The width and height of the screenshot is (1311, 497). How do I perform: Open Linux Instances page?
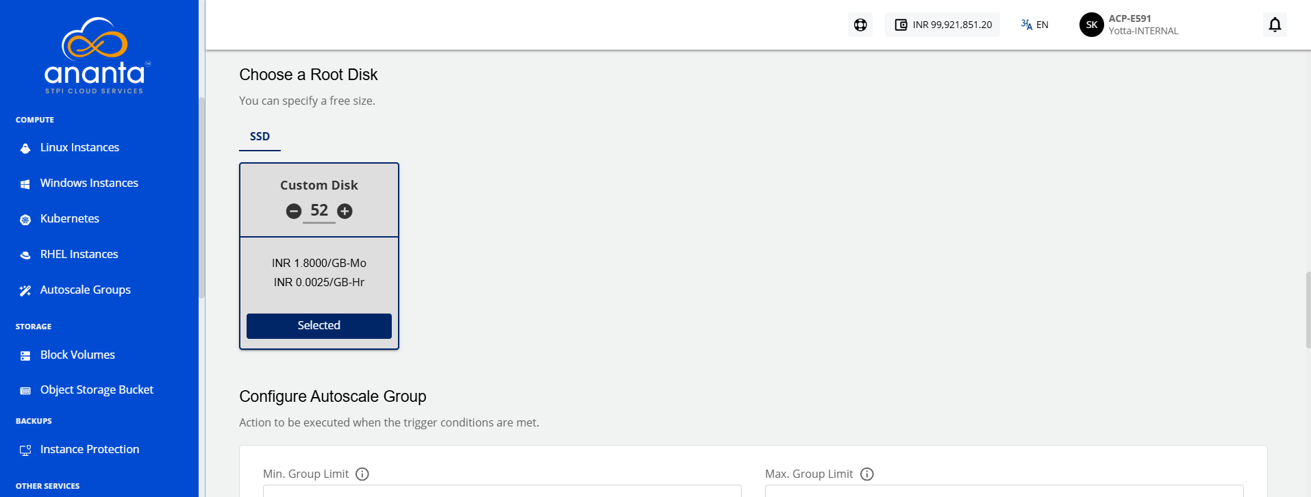coord(79,147)
